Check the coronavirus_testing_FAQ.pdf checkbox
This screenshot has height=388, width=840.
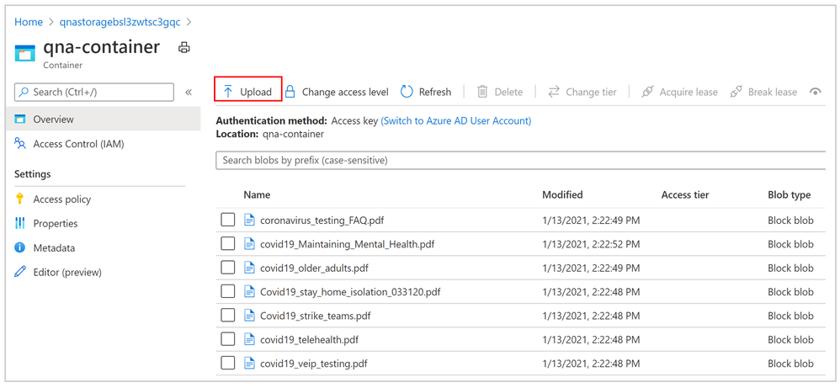pyautogui.click(x=228, y=220)
